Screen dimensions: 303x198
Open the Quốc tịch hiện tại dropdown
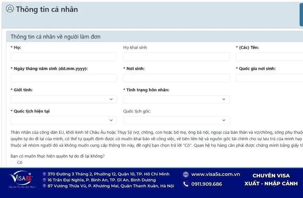[x=64, y=120]
